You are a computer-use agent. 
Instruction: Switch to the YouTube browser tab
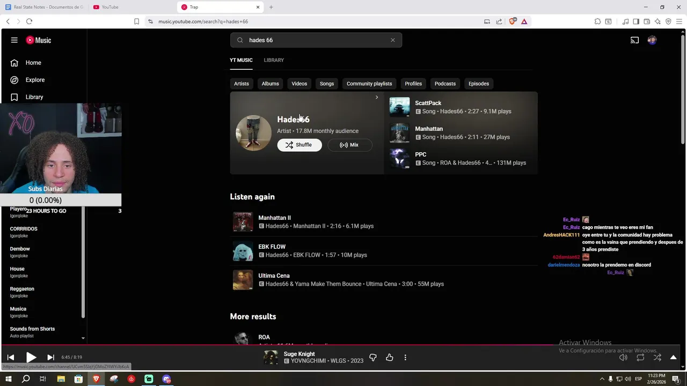[x=110, y=7]
